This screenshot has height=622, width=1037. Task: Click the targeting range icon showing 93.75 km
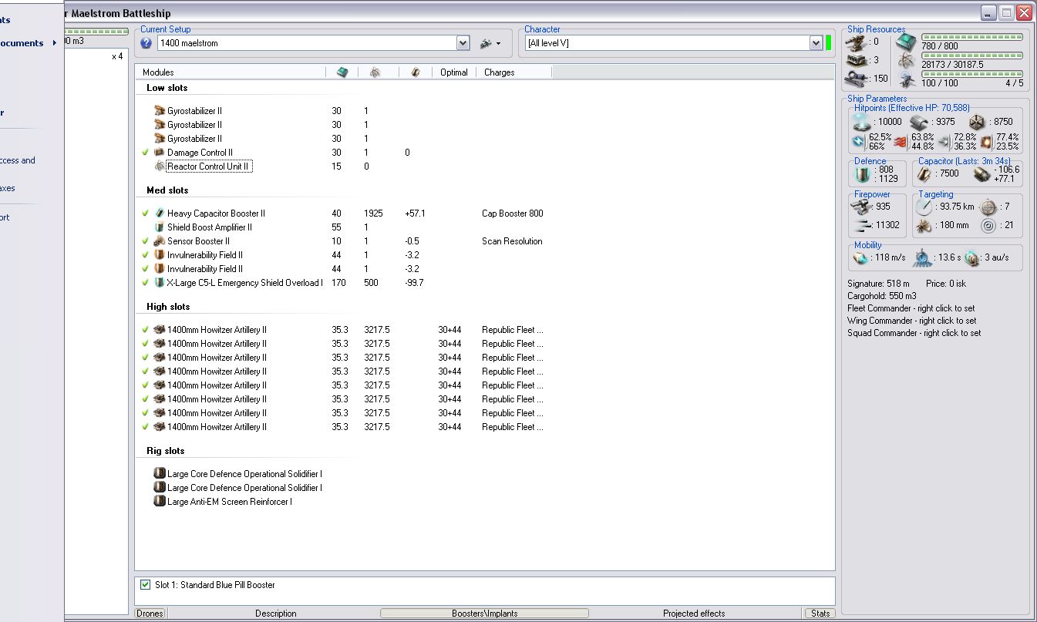tap(924, 207)
